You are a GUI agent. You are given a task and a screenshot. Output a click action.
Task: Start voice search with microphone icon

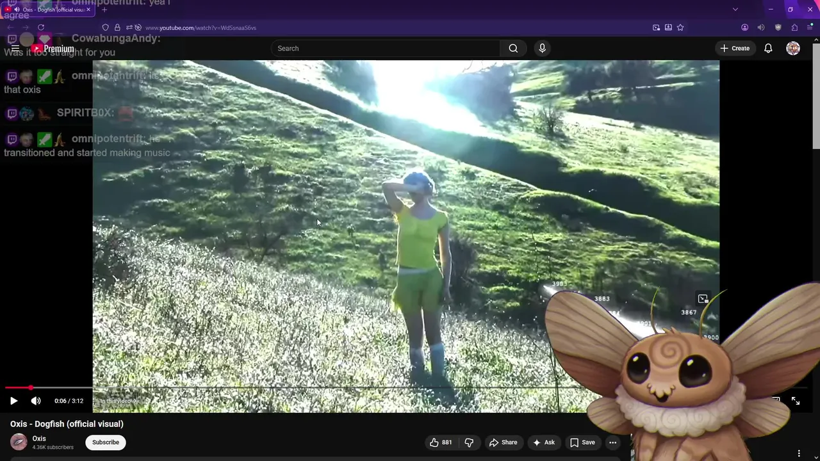click(x=542, y=48)
